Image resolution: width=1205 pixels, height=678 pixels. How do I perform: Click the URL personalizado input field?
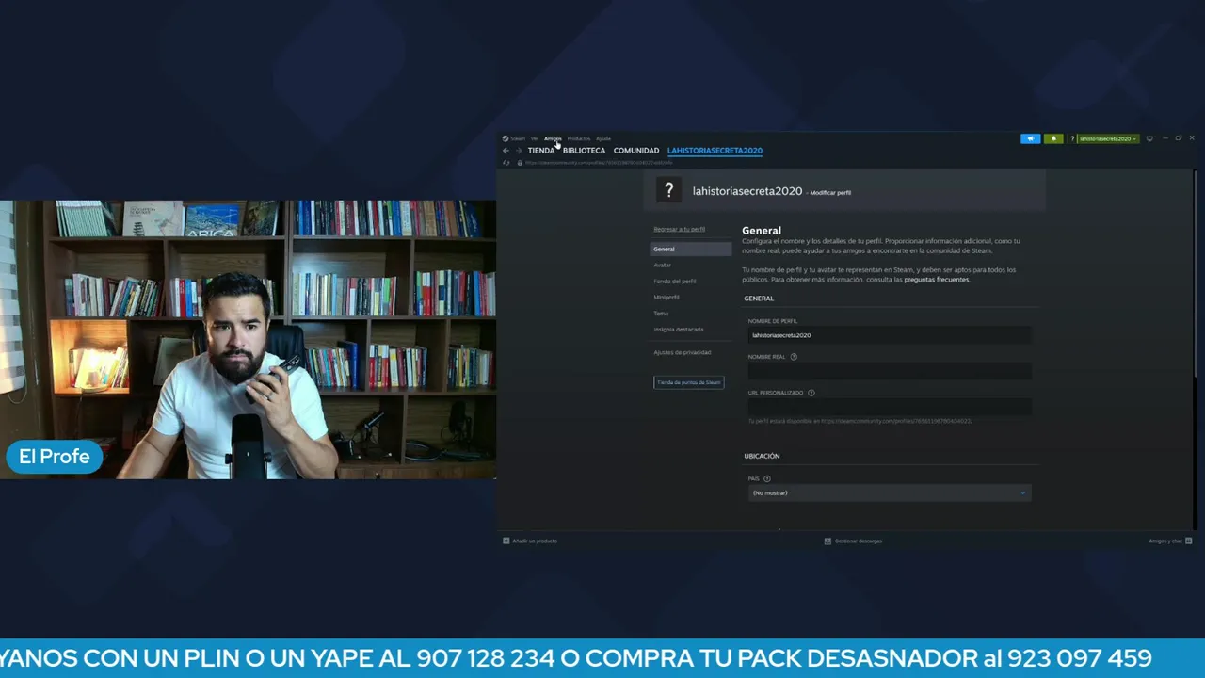[890, 407]
